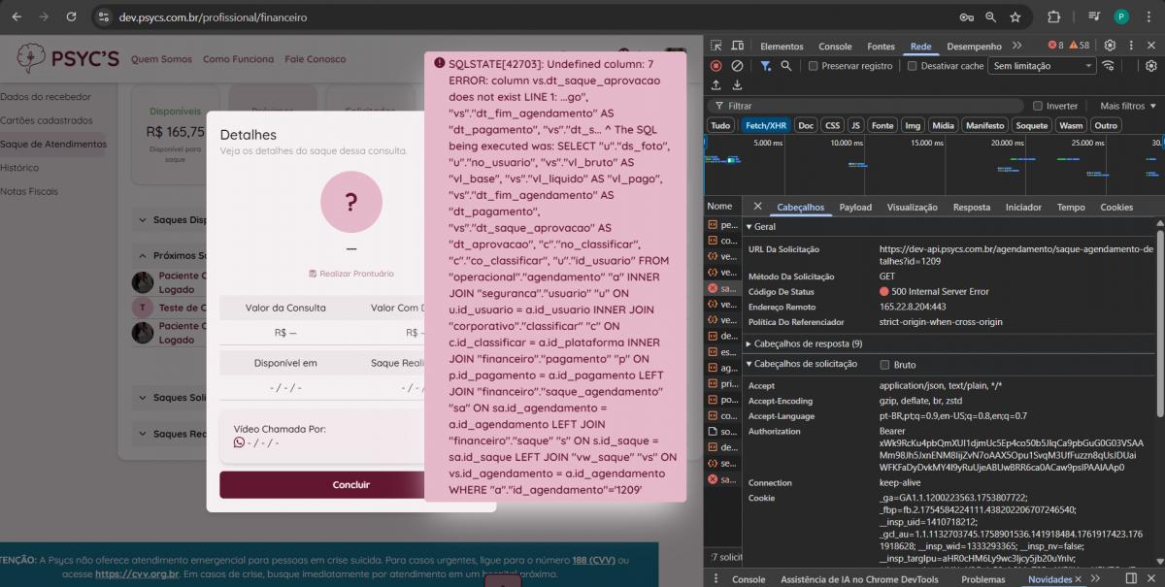
Task: Switch to the Payload tab
Action: pos(855,207)
